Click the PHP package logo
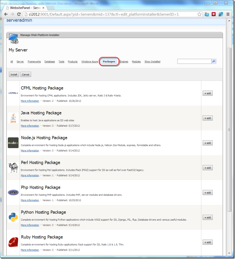This screenshot has width=235, height=259. click(13, 192)
